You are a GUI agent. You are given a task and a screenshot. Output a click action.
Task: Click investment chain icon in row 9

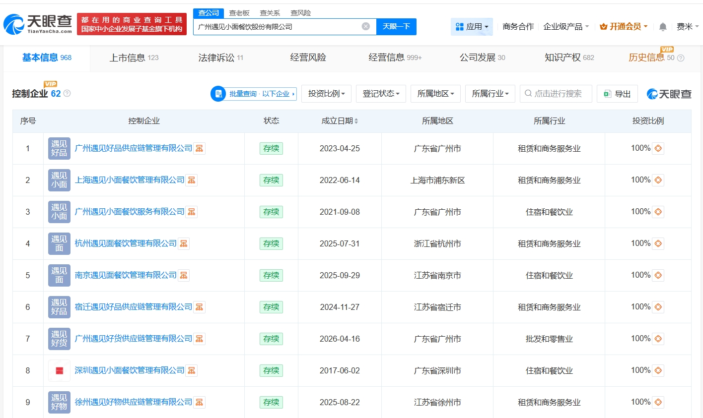click(x=658, y=402)
